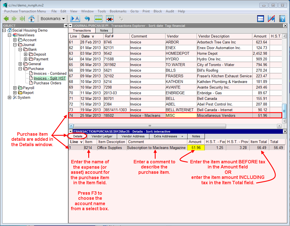Switch to the Vendor Address tab
This screenshot has width=290, height=226.
click(x=133, y=136)
